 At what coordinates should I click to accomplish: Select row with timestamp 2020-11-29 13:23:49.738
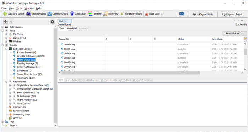[x=151, y=58]
